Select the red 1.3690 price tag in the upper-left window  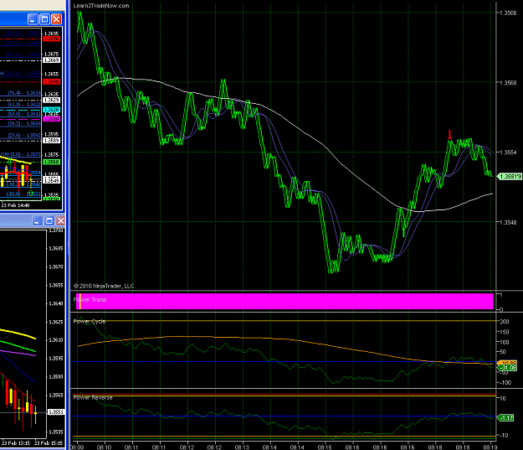[x=52, y=39]
